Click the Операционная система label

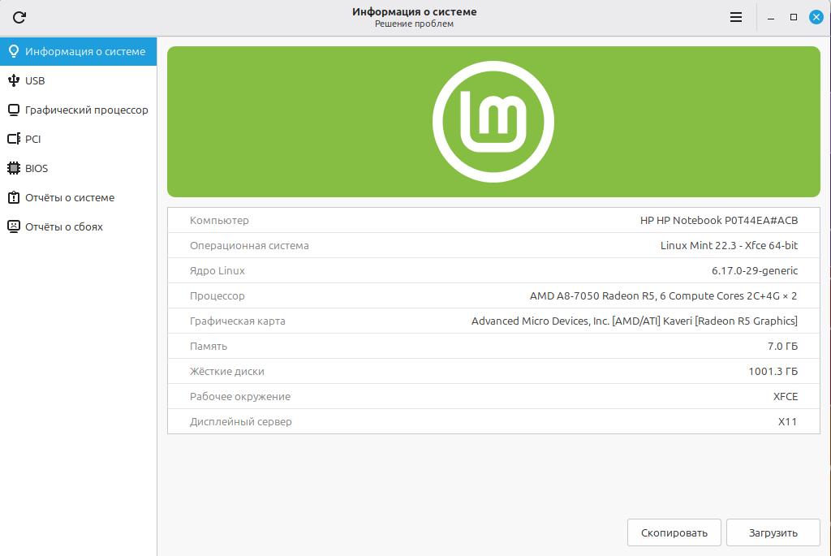[x=249, y=245]
